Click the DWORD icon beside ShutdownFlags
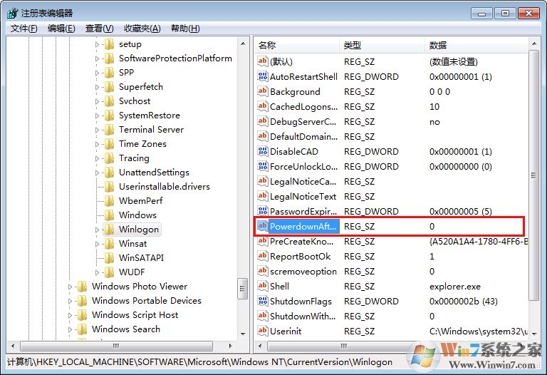547x375 pixels. tap(262, 301)
